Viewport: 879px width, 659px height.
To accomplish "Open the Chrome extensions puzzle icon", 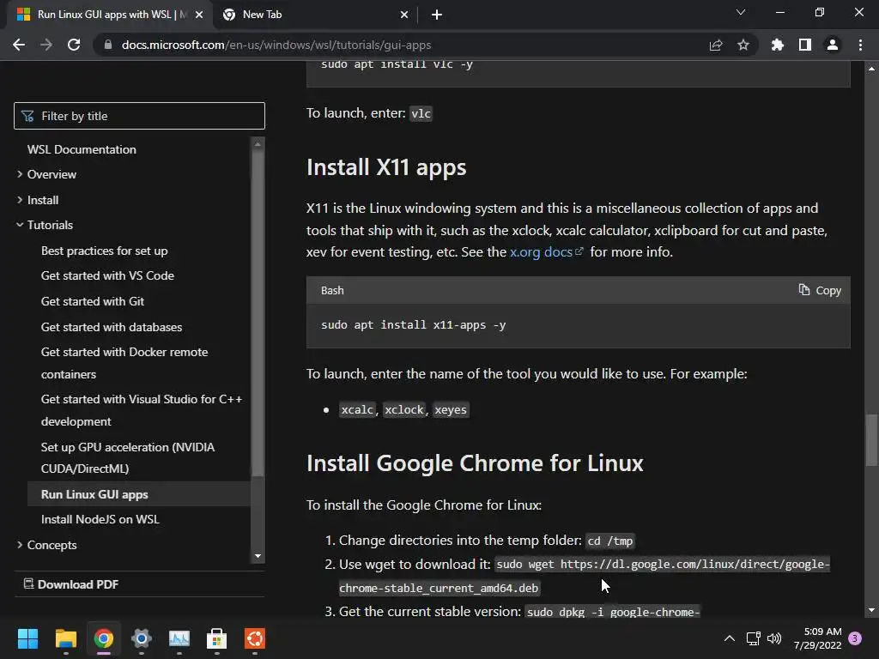I will pos(778,45).
